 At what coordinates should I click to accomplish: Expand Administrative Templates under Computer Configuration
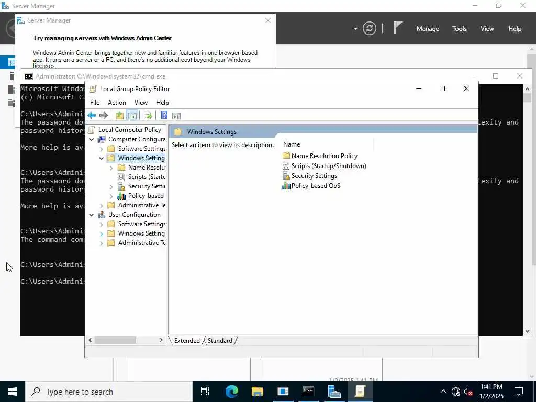tap(101, 205)
